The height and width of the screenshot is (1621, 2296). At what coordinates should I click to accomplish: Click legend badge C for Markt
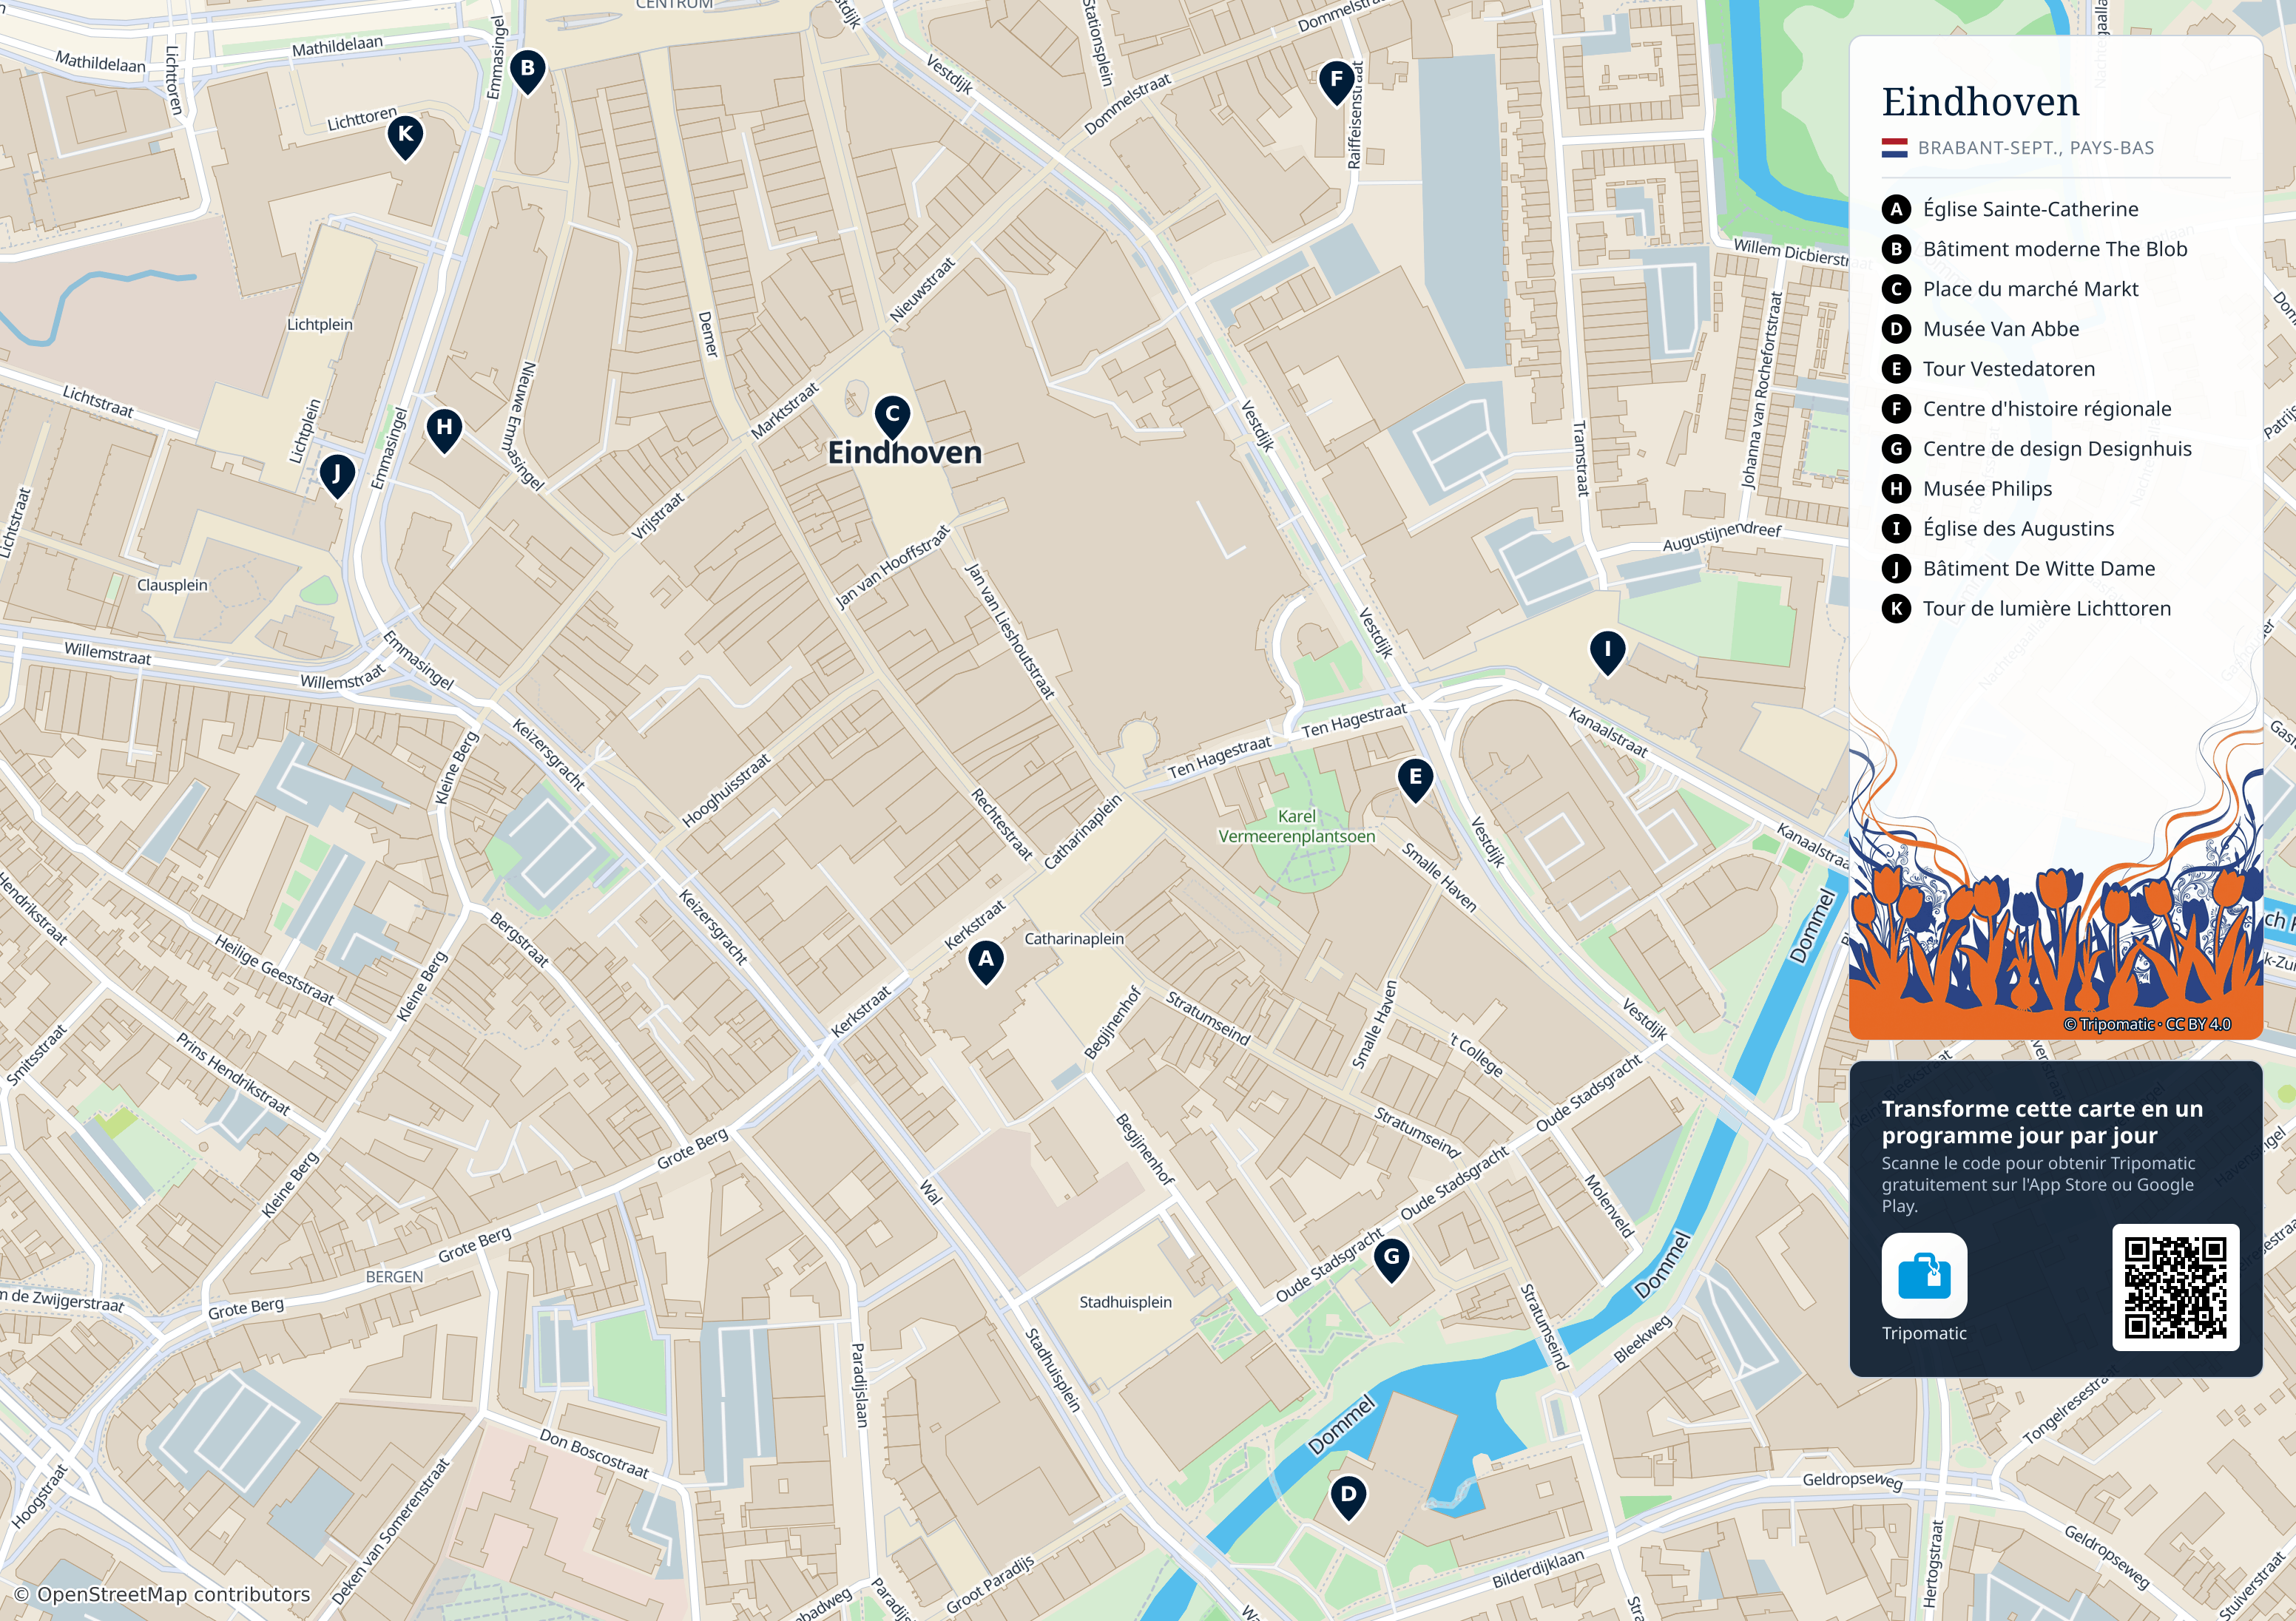pos(1896,289)
